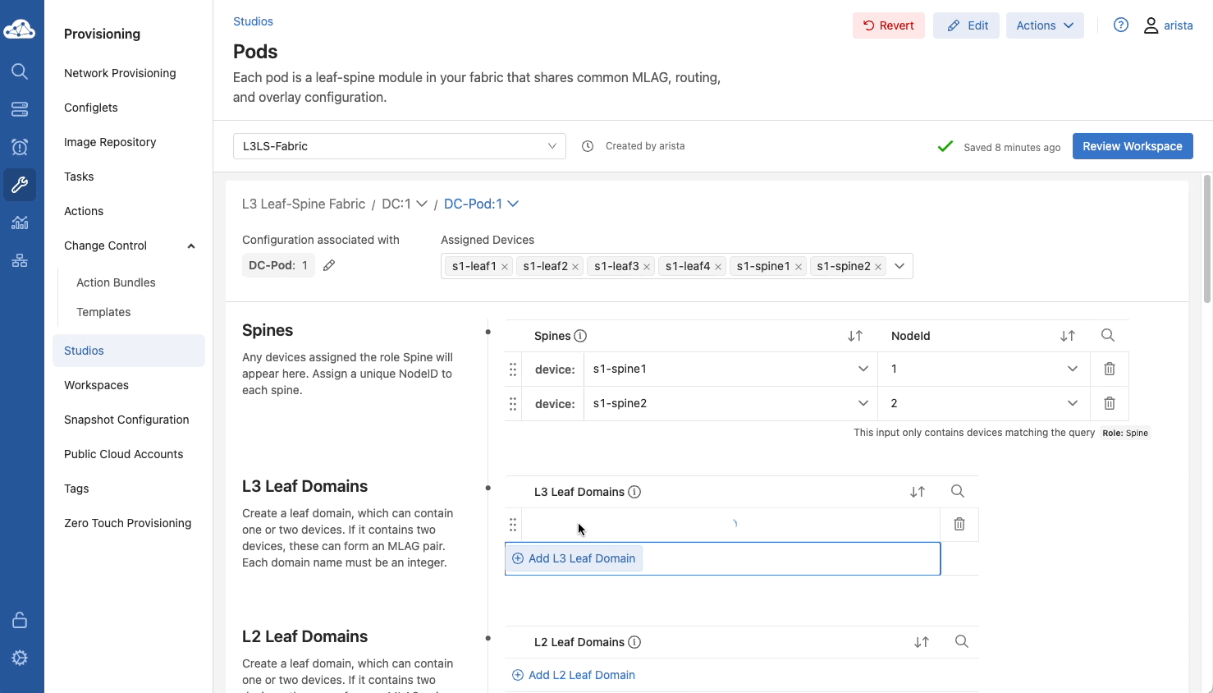
Task: Open the Actions dropdown menu
Action: click(1044, 25)
